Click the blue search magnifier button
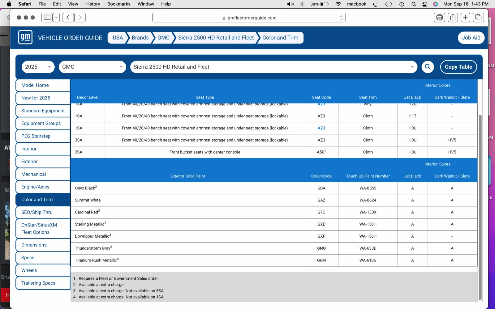This screenshot has height=309, width=495. click(x=428, y=67)
